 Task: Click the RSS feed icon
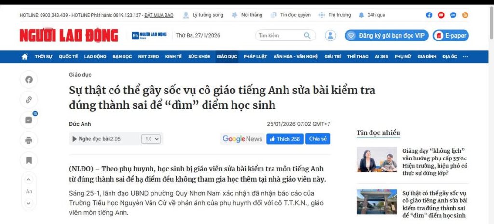click(x=465, y=15)
